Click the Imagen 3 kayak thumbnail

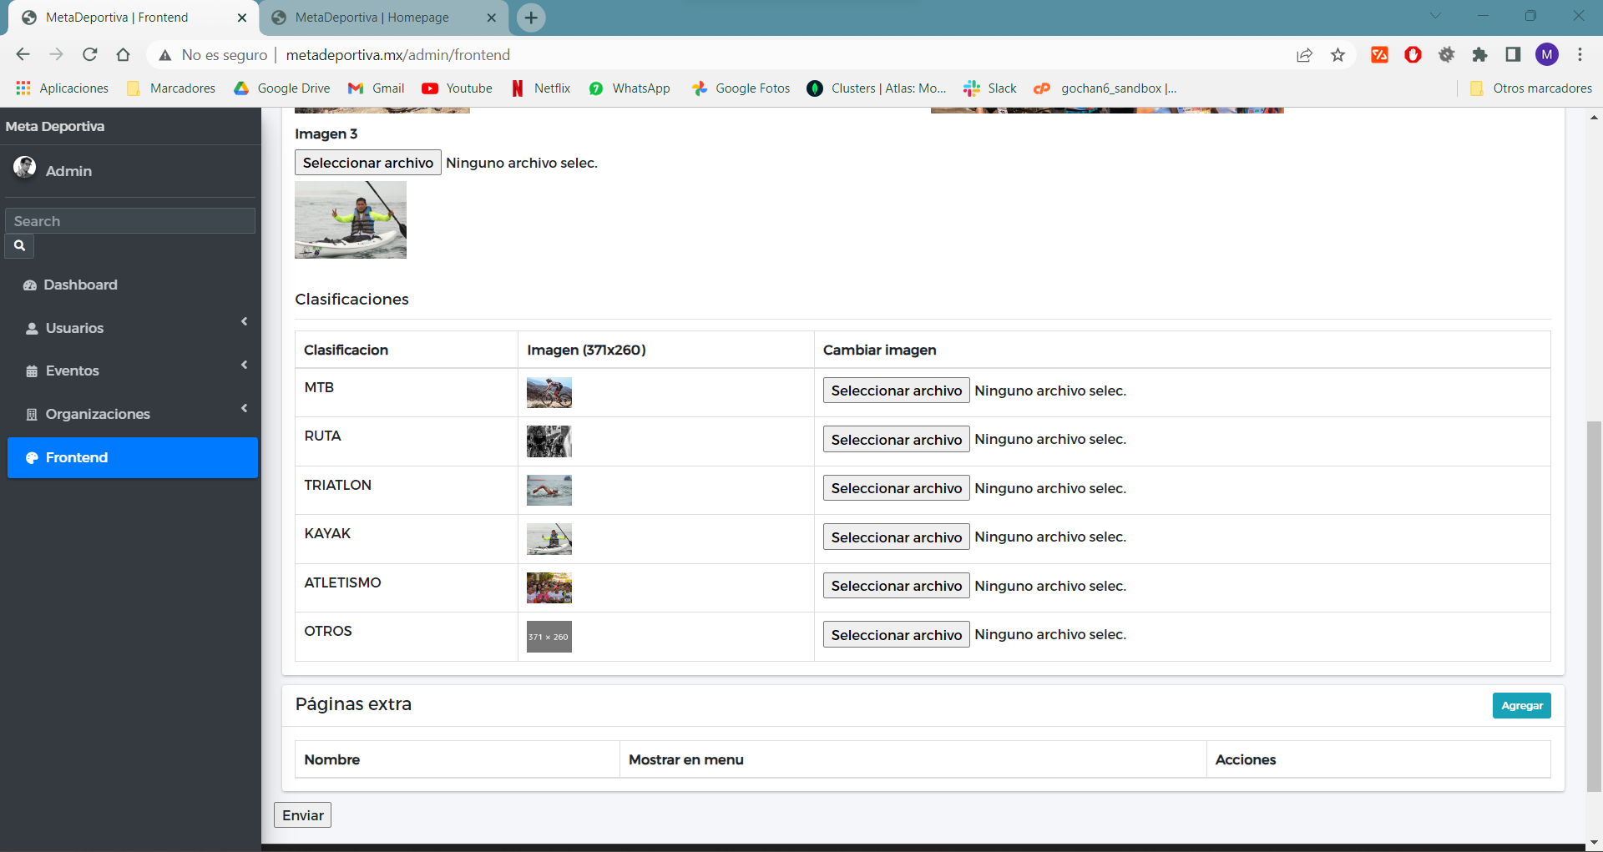coord(351,220)
